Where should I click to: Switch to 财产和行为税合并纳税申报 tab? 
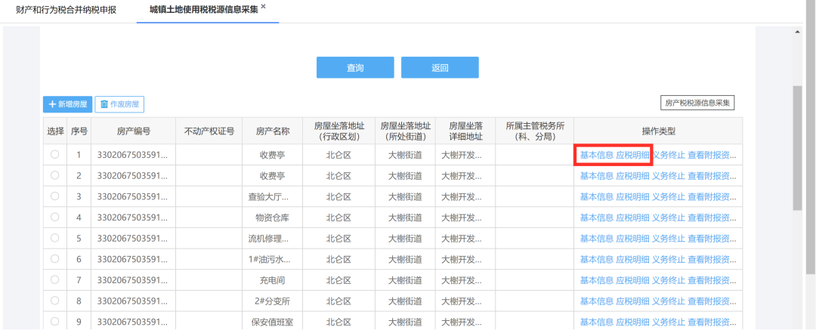[66, 10]
